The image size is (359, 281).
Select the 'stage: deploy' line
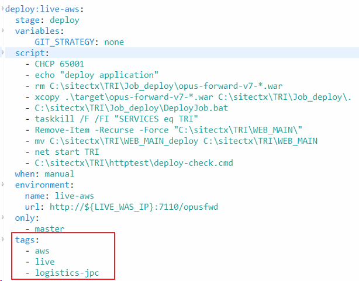[47, 20]
